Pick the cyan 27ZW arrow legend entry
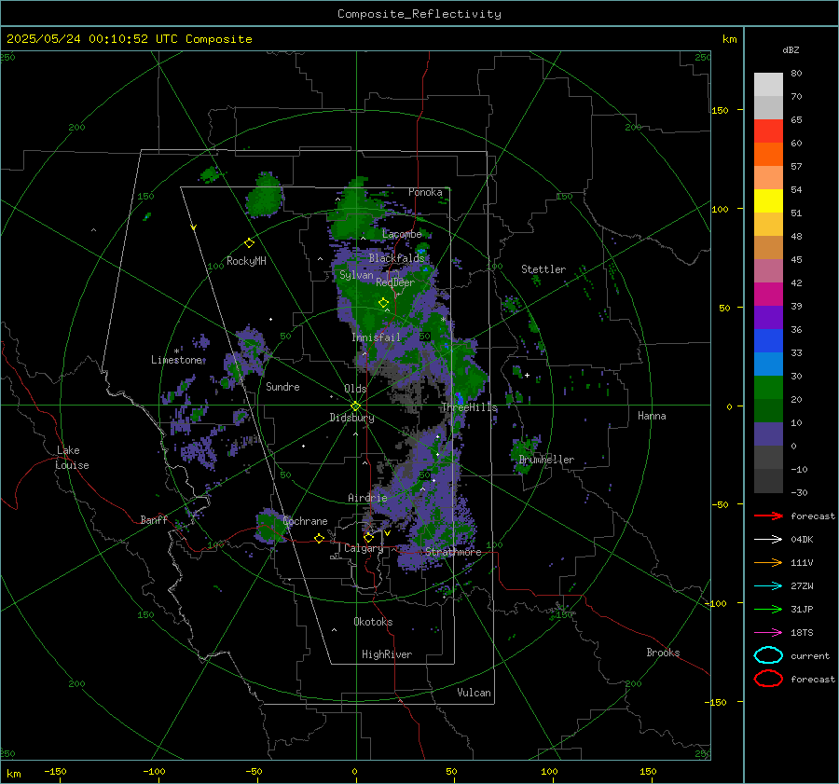 [x=768, y=586]
